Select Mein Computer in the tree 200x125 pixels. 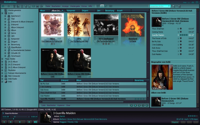point(14,76)
